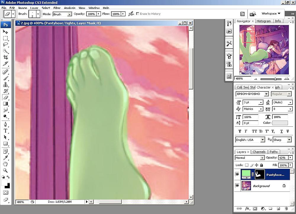Select the Move tool
Viewport: 296px width, 214px height.
(x=5, y=32)
